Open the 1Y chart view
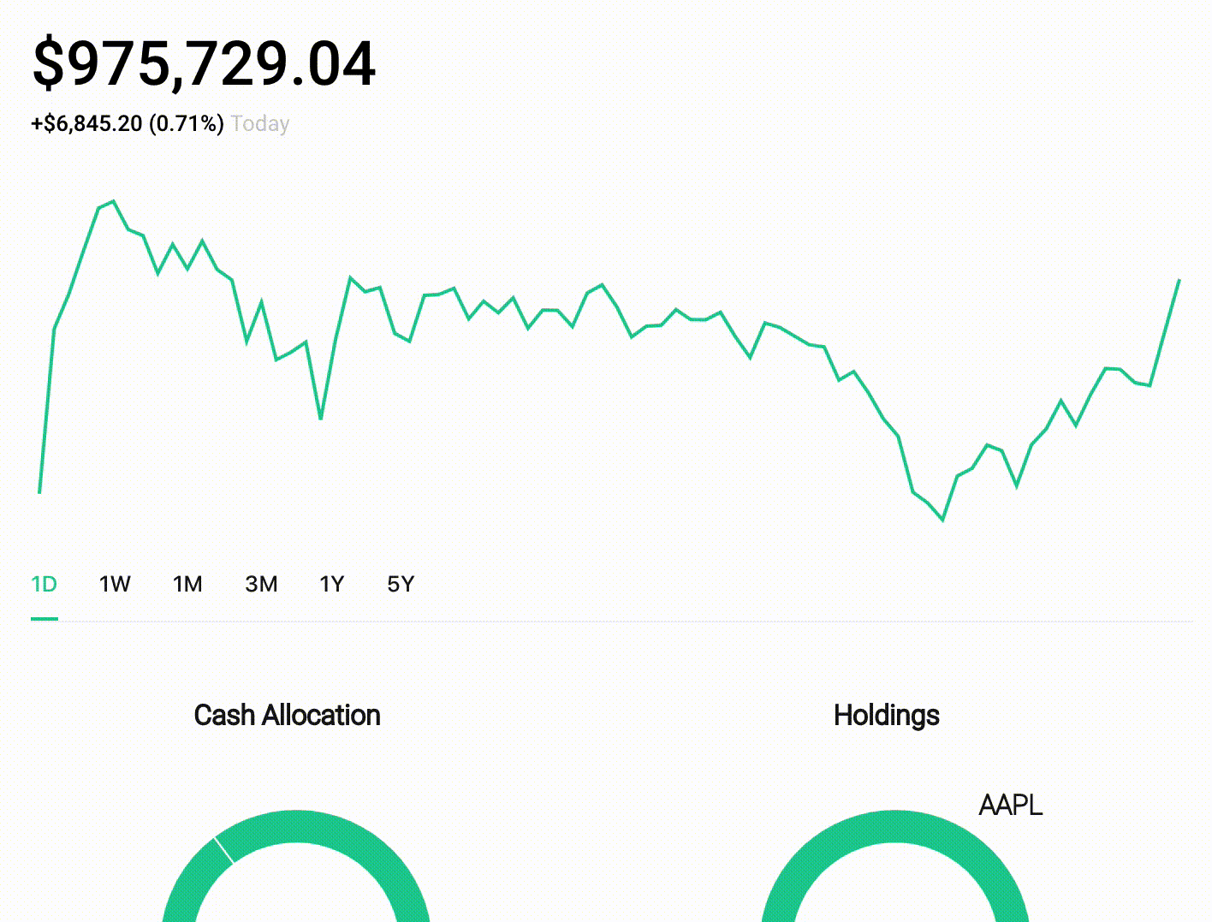This screenshot has height=922, width=1212. pos(331,585)
